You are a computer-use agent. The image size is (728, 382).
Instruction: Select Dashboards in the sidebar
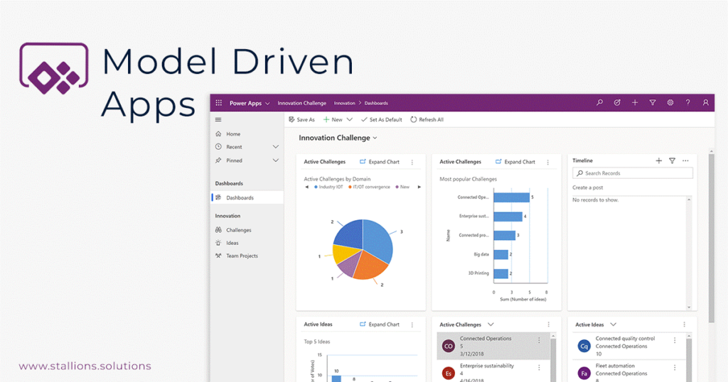click(247, 197)
